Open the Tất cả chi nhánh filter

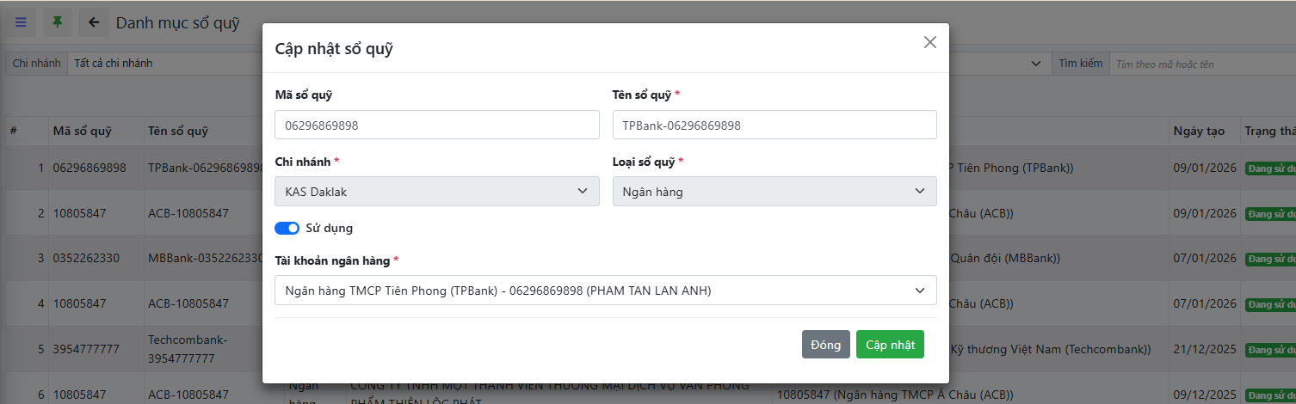(x=164, y=64)
